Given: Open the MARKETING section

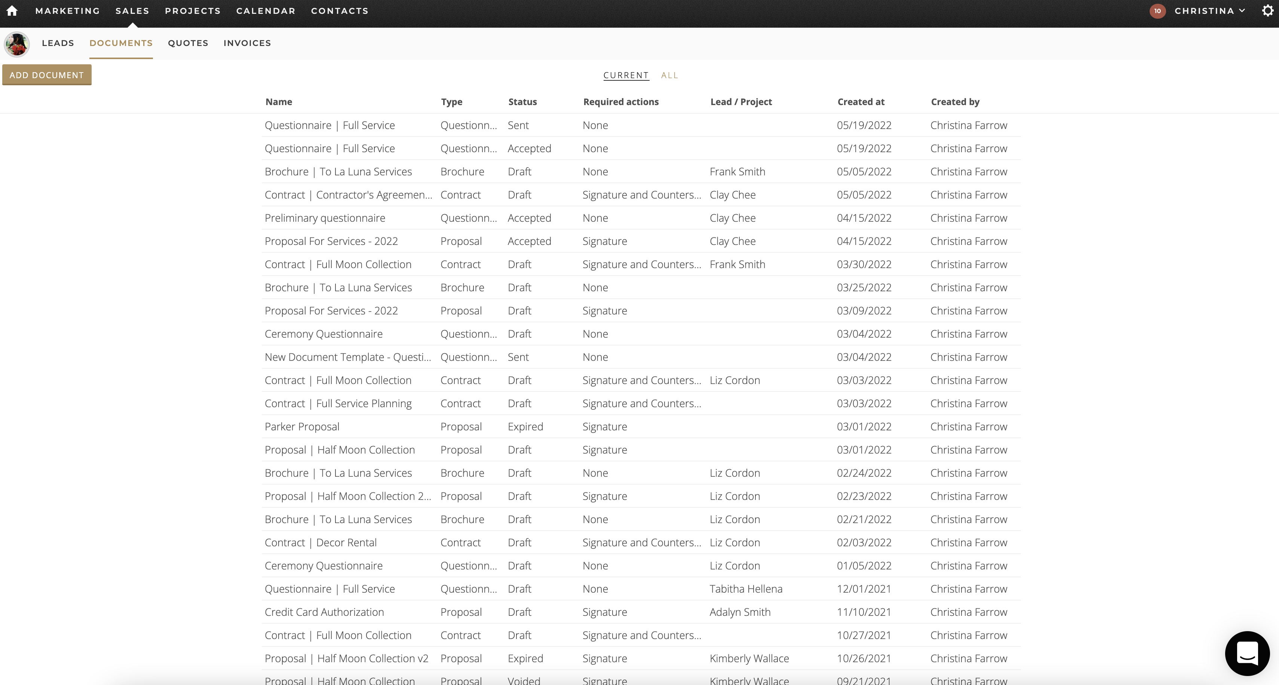Looking at the screenshot, I should tap(68, 11).
